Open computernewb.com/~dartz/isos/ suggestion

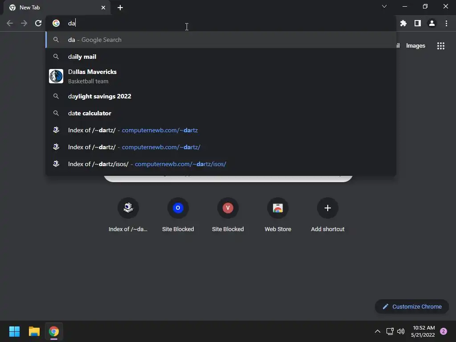pos(221,164)
